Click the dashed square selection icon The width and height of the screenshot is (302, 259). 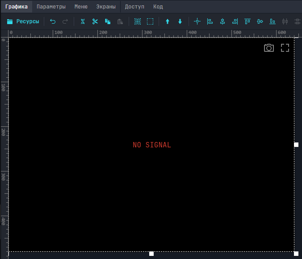tap(150, 21)
